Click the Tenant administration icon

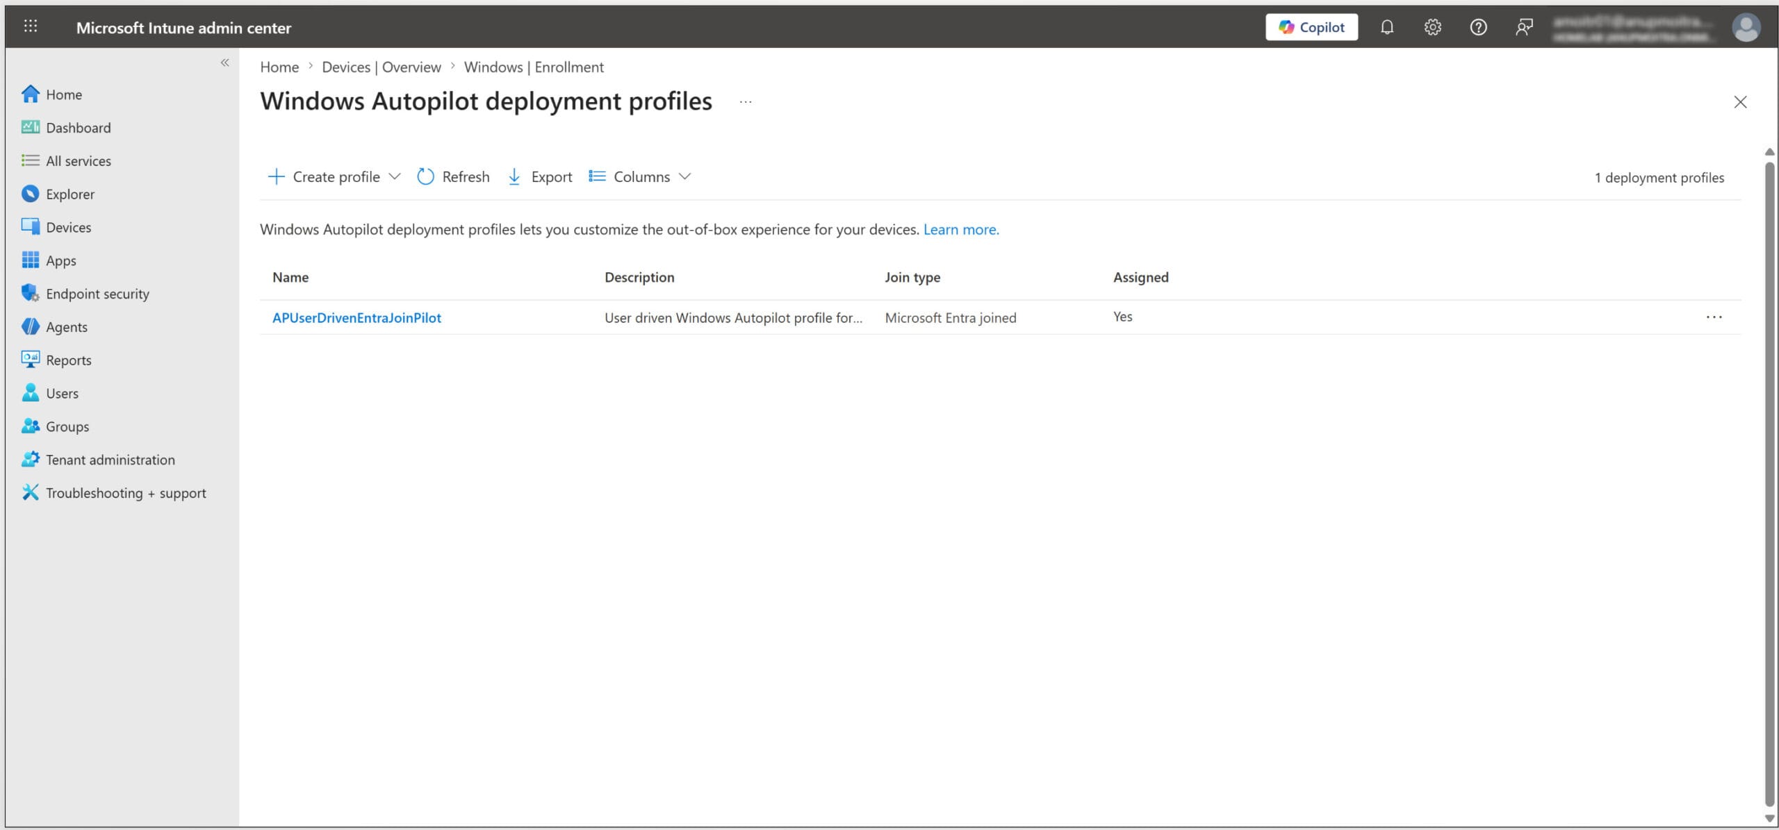click(30, 459)
